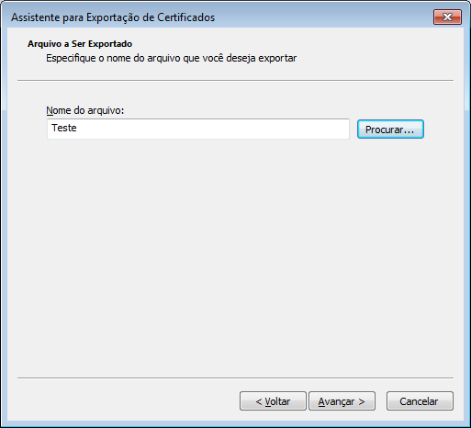
Task: Click inside the box containing Teste
Action: click(x=198, y=129)
